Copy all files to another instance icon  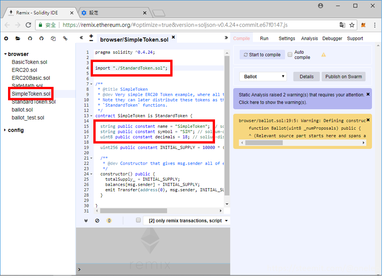53,38
